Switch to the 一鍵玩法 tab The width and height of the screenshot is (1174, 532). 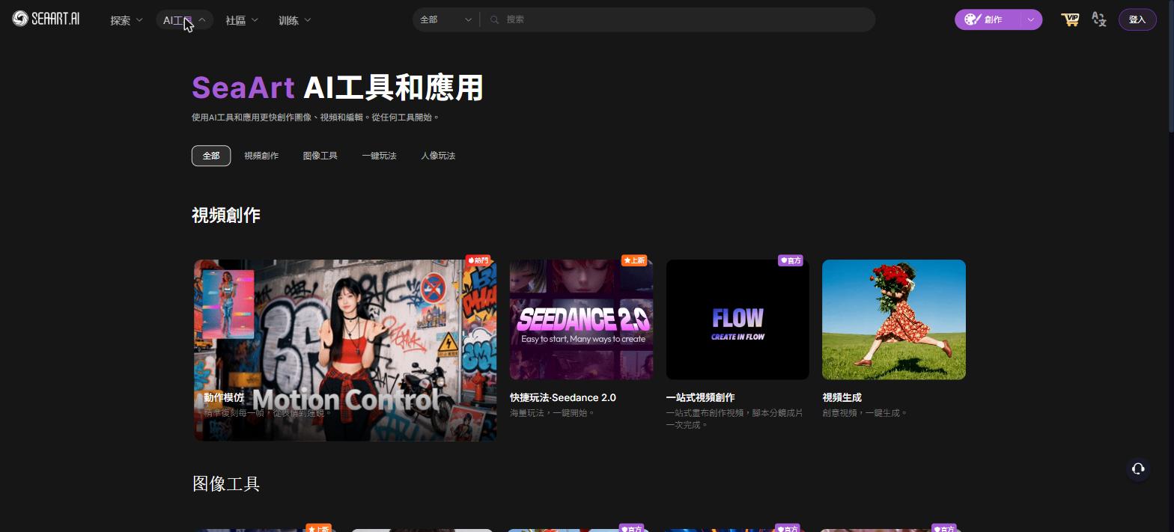point(379,156)
